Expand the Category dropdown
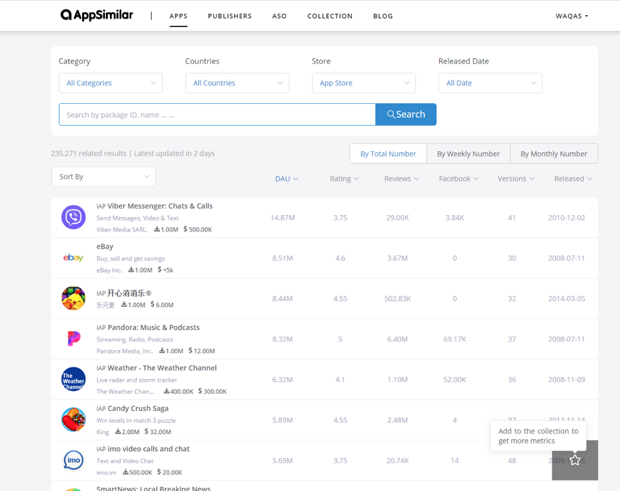Screen dimensions: 620x491 coord(111,83)
